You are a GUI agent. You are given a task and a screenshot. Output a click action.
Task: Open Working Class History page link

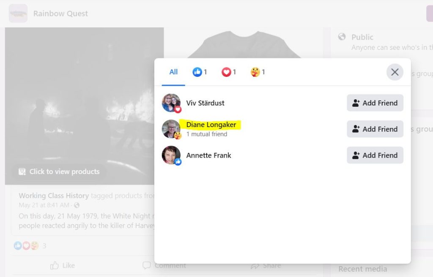click(54, 196)
